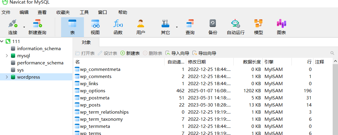Select the mysql database
Image resolution: width=338 pixels, height=135 pixels.
pyautogui.click(x=23, y=56)
